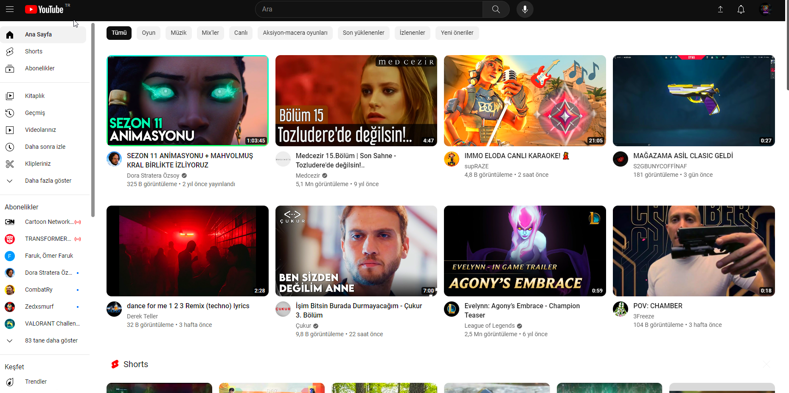The height and width of the screenshot is (393, 789).
Task: Click League of Legends channel avatar
Action: pyautogui.click(x=452, y=309)
